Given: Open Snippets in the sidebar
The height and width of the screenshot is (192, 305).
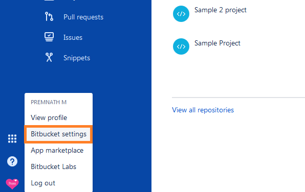Looking at the screenshot, I should pos(77,58).
